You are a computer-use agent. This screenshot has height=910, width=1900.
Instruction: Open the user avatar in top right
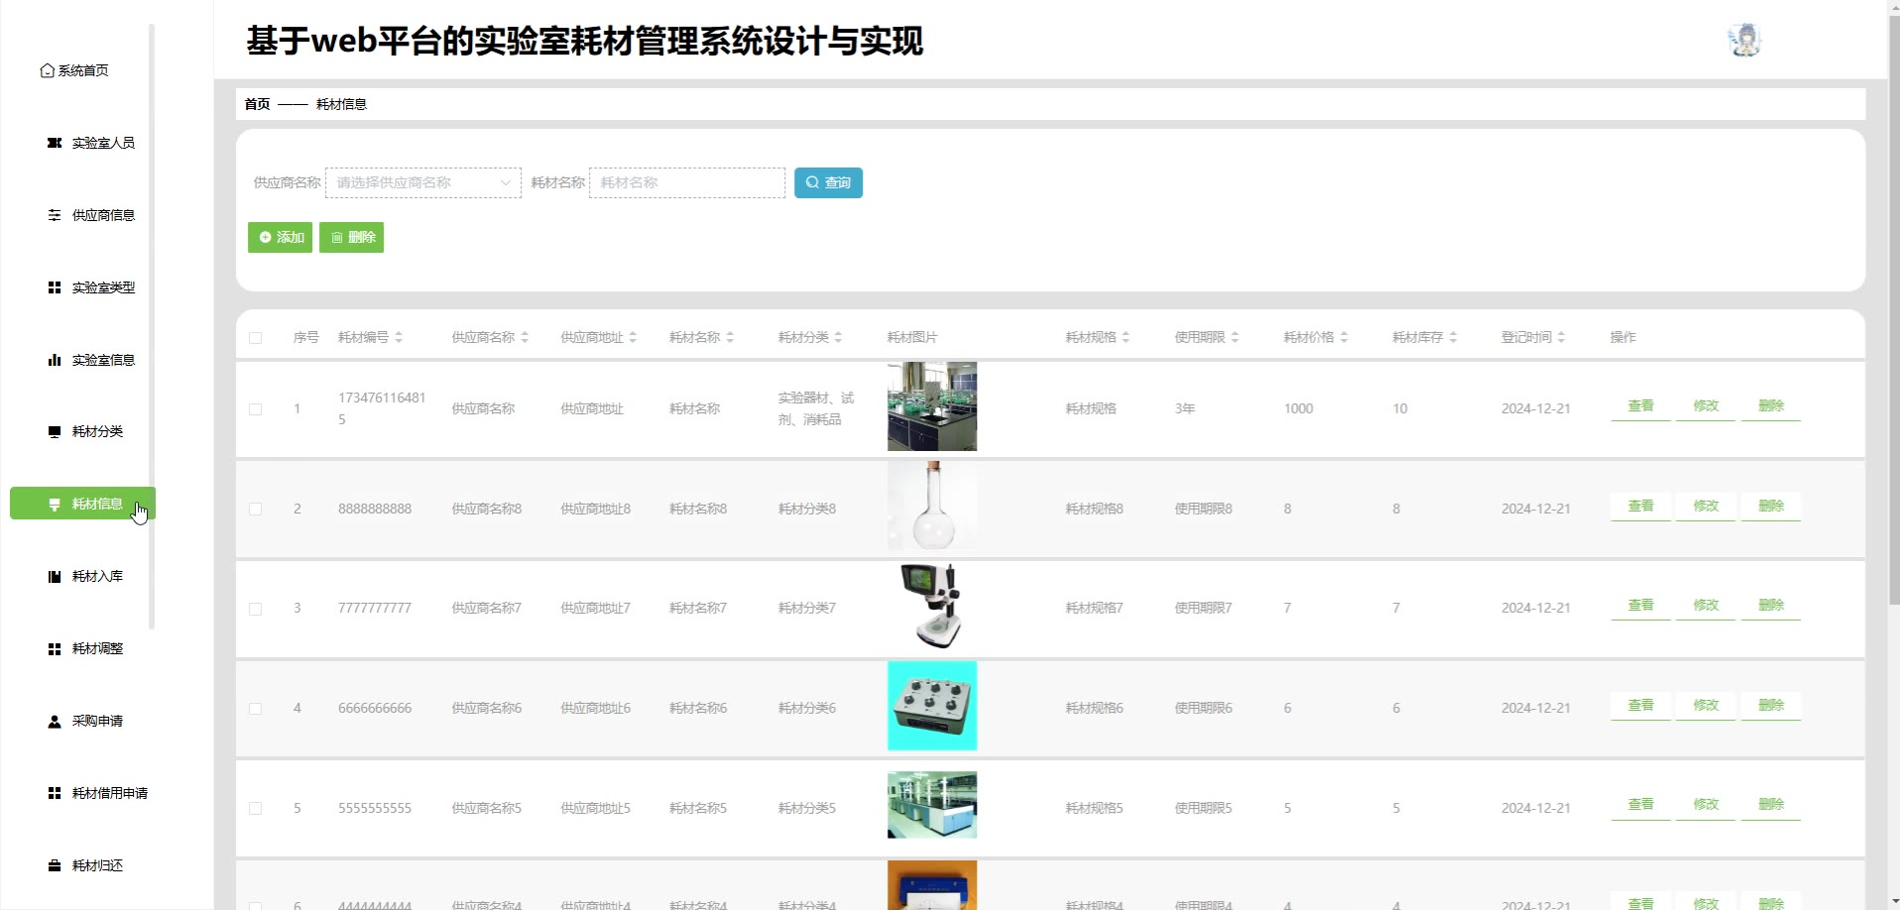pos(1743,41)
